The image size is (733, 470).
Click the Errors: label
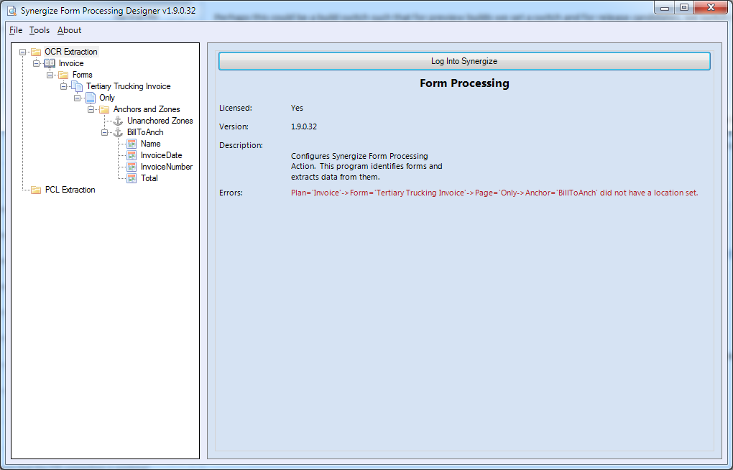pyautogui.click(x=231, y=193)
